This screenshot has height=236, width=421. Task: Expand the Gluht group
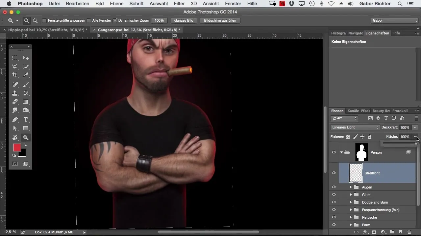coord(351,195)
